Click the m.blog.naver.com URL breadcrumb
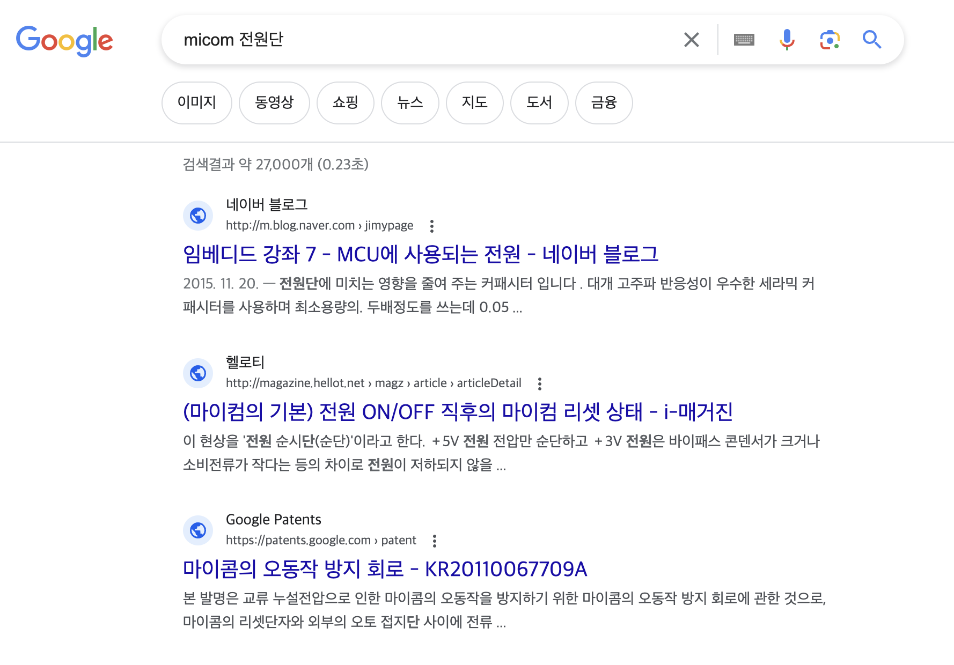 [320, 225]
